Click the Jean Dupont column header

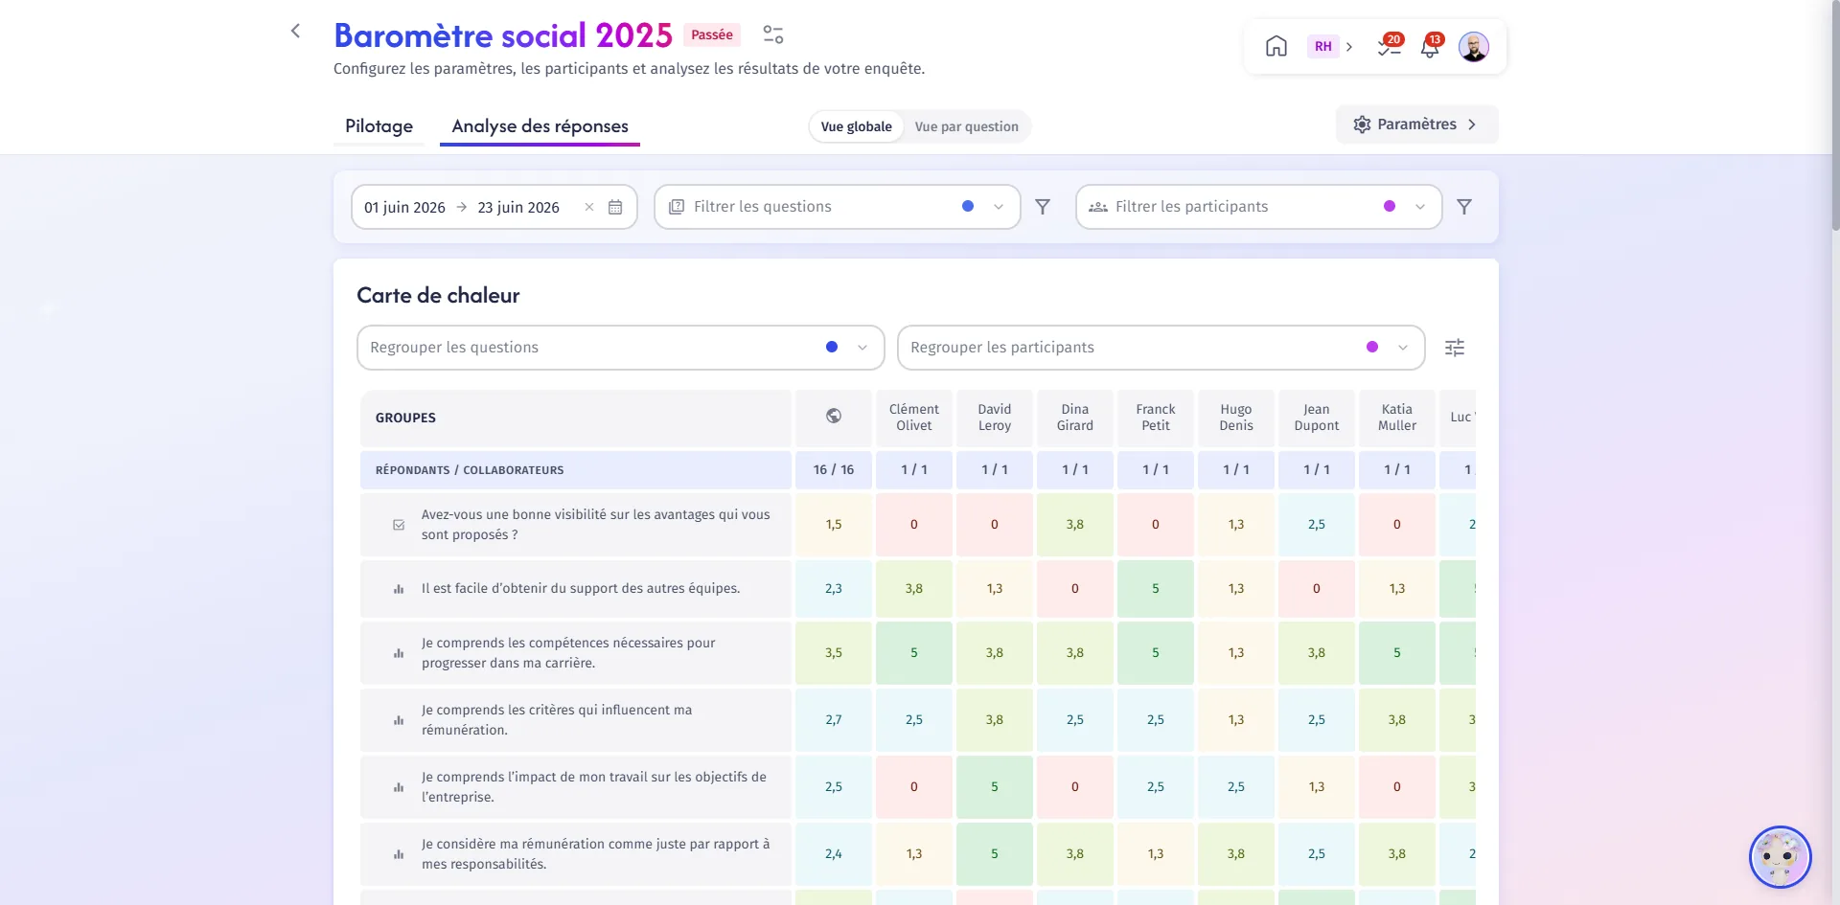[1317, 418]
